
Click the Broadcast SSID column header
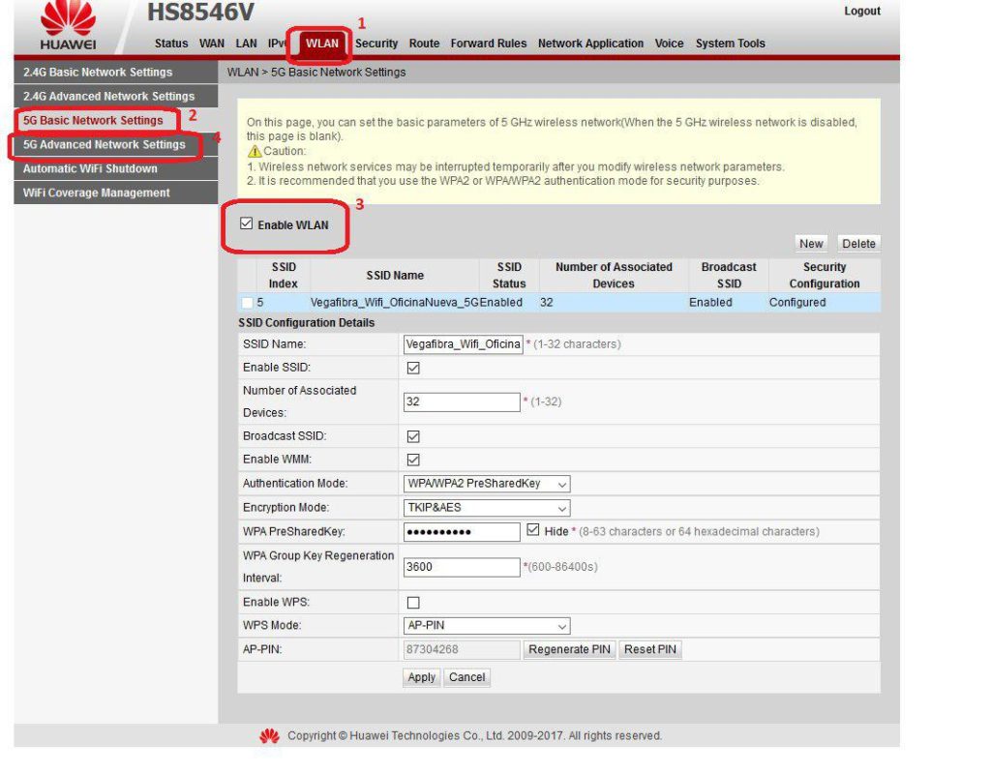coord(729,276)
